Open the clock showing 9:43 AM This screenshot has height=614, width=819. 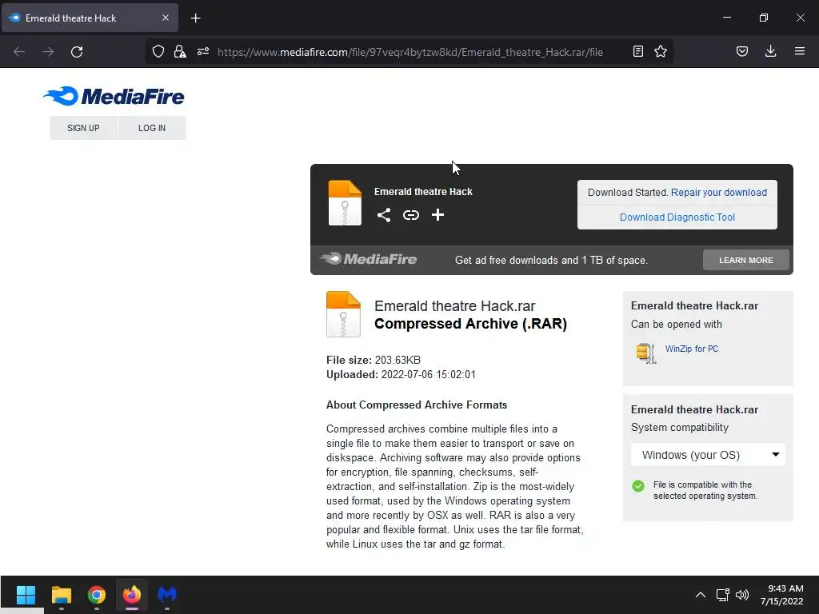[x=781, y=595]
